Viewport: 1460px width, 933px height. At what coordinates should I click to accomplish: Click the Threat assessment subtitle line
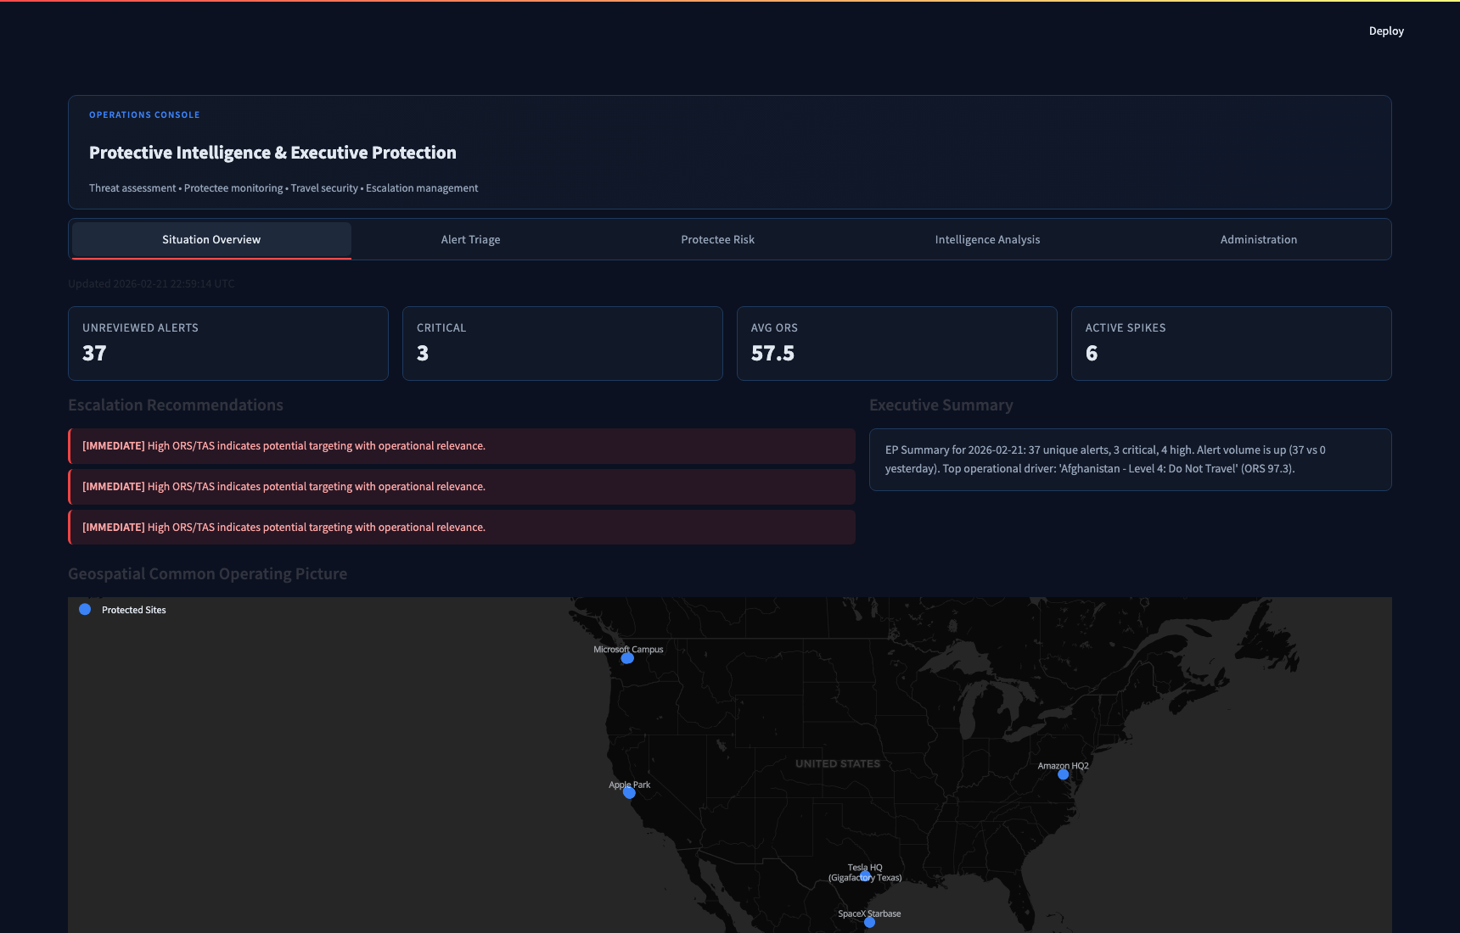284,188
